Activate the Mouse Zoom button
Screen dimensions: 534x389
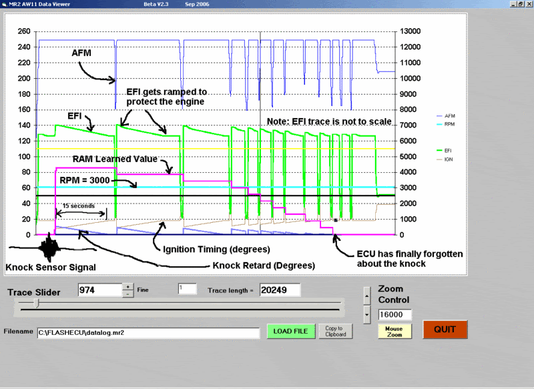(x=394, y=332)
